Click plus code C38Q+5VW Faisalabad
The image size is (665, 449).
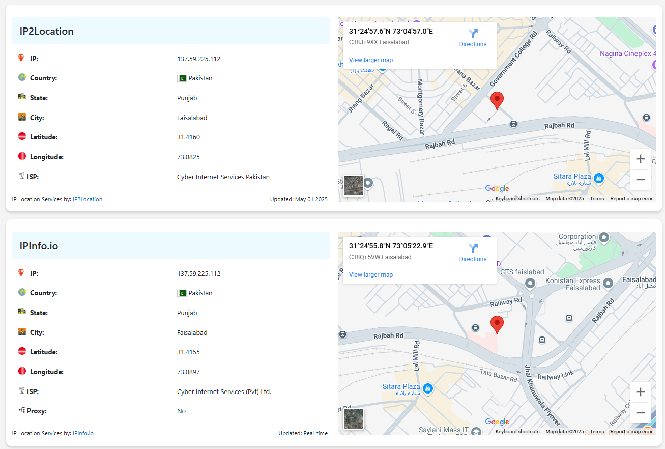(x=380, y=257)
